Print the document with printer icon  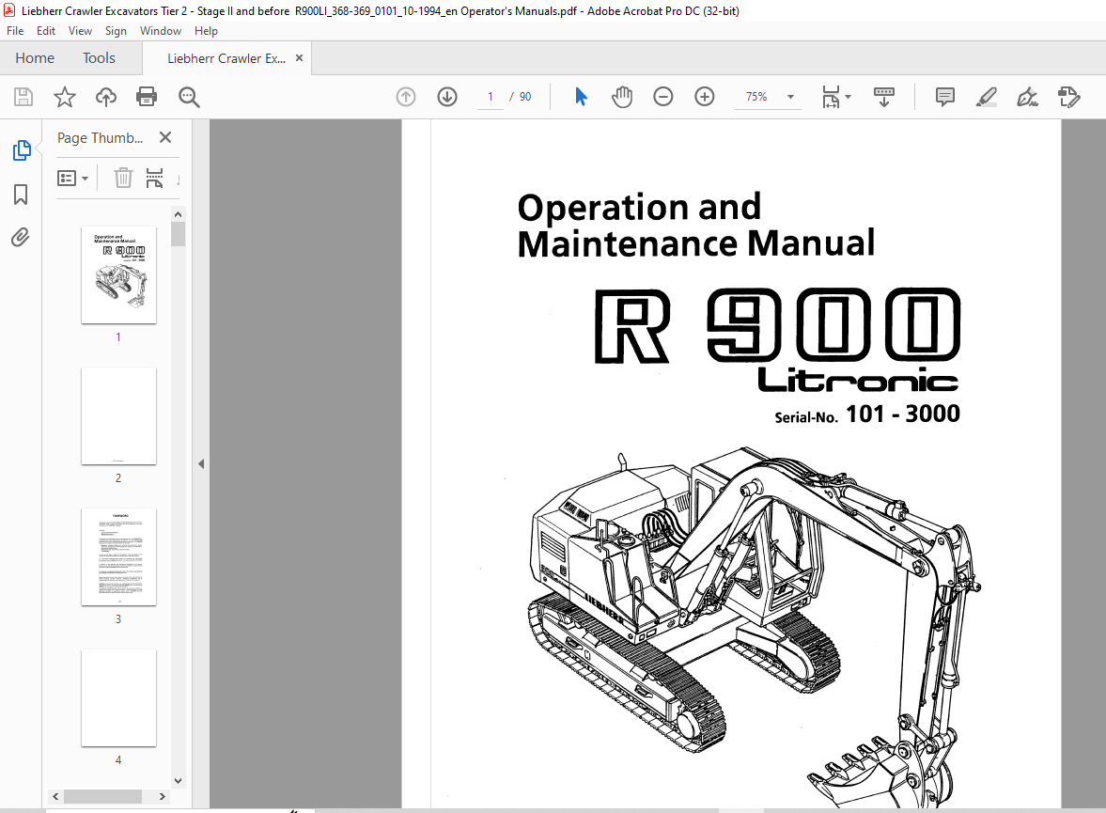pos(147,97)
